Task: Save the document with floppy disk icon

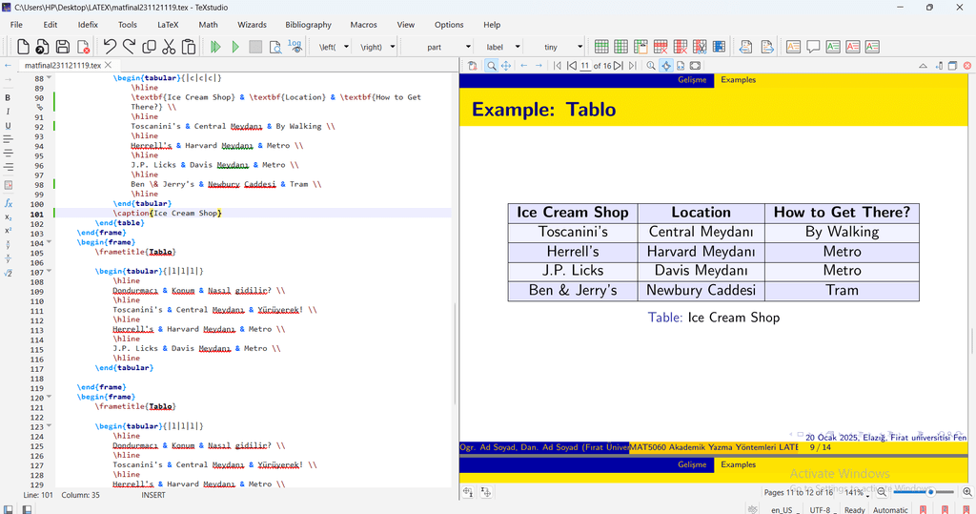Action: pyautogui.click(x=62, y=47)
